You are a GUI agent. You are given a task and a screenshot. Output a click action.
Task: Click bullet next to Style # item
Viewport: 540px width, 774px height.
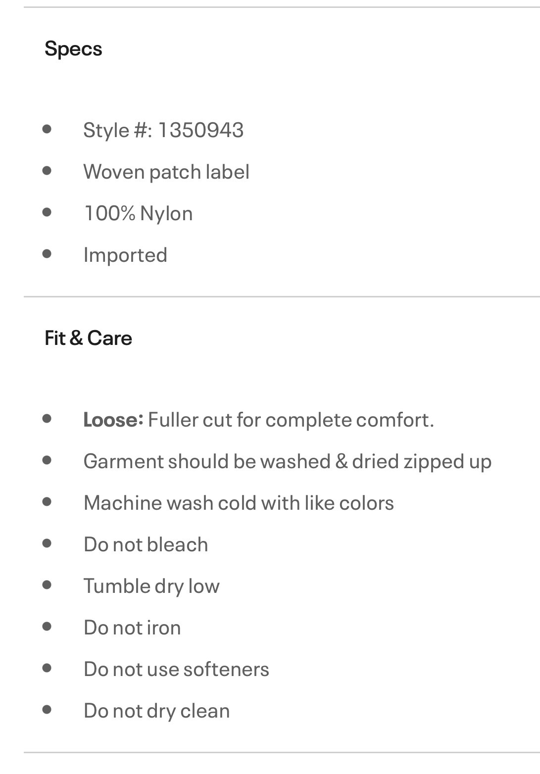47,129
